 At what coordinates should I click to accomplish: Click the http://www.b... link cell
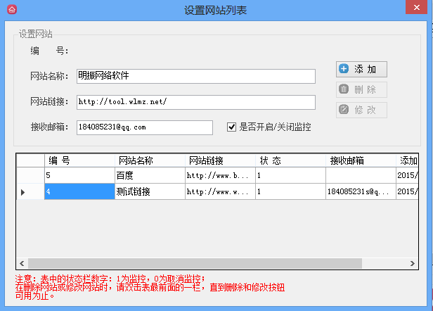click(220, 175)
